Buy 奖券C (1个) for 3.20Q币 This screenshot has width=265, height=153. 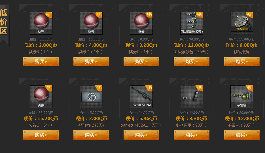141,61
